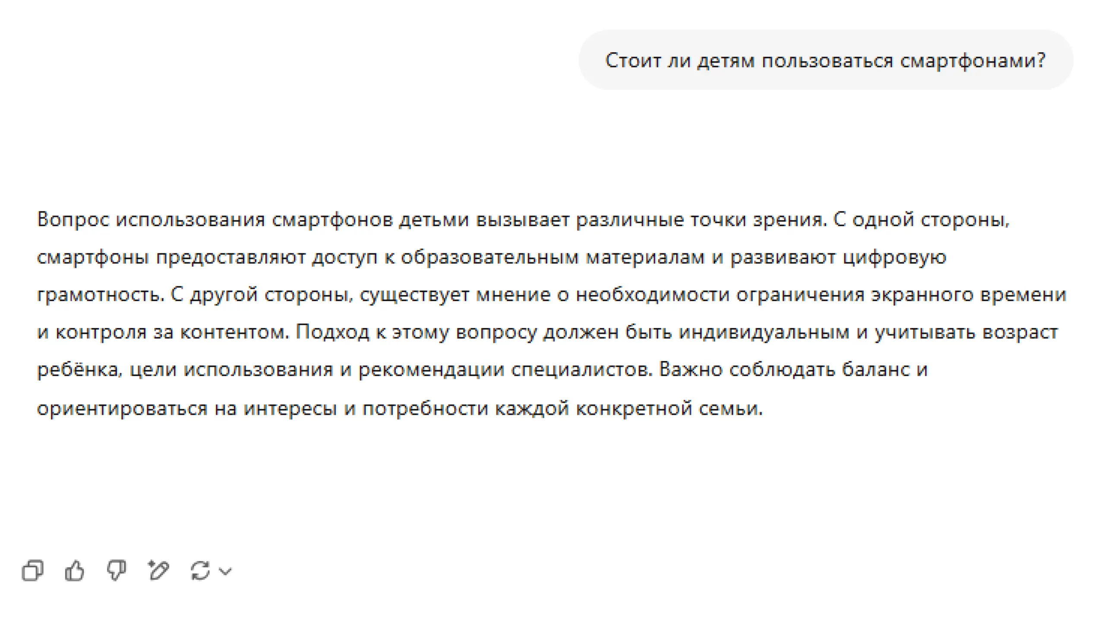The image size is (1105, 620).
Task: Click the word "ориентироваться" on the last line
Action: click(122, 408)
